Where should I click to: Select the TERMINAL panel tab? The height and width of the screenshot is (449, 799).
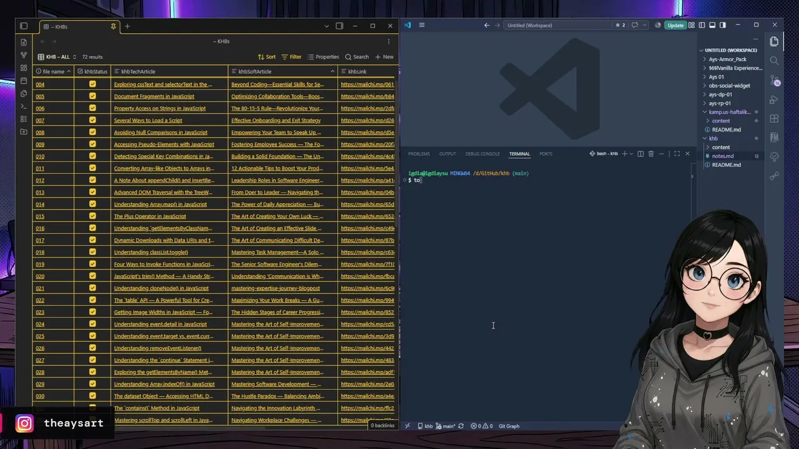point(519,153)
